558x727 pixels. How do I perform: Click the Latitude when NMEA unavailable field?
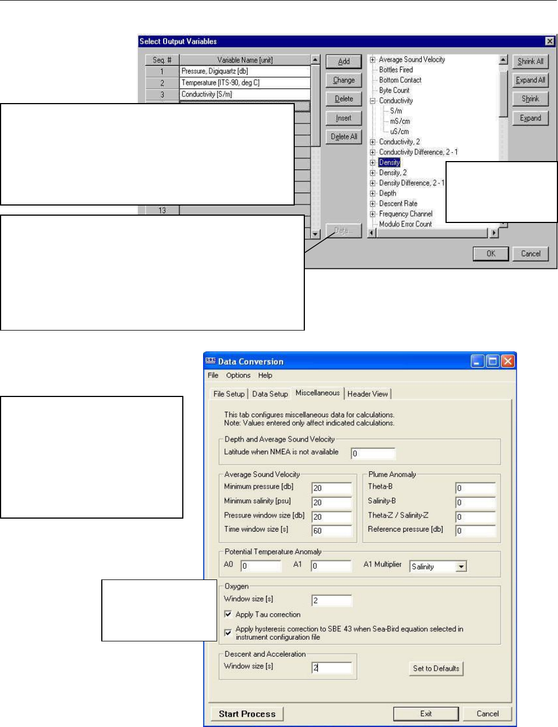point(373,454)
